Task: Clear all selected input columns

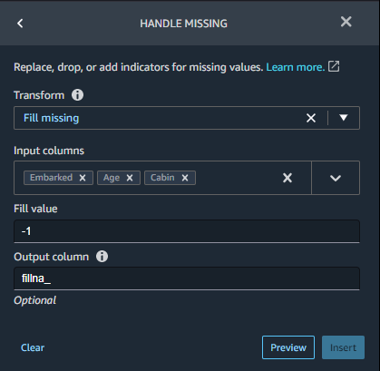Action: (287, 178)
